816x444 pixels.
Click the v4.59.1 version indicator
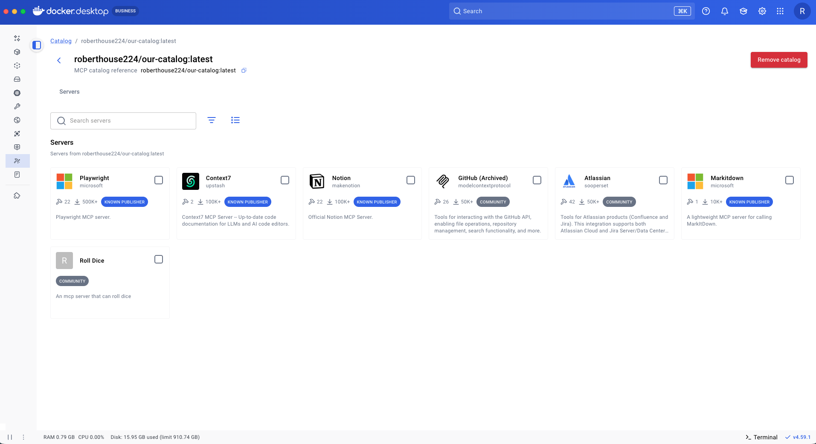click(798, 437)
